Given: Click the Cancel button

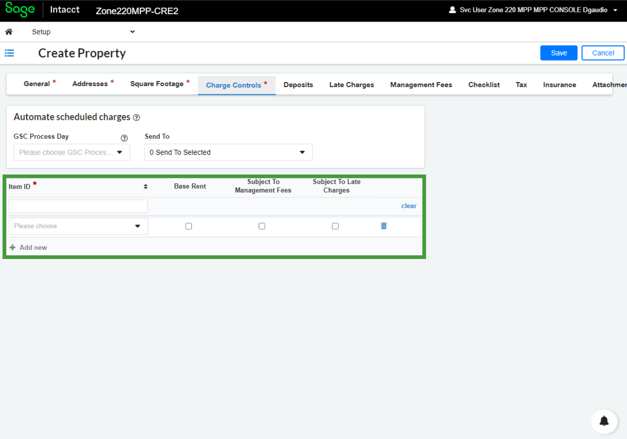Looking at the screenshot, I should tap(603, 53).
